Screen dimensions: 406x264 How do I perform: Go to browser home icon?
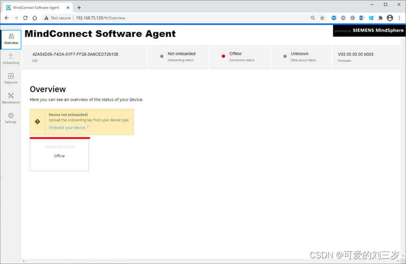(x=35, y=18)
